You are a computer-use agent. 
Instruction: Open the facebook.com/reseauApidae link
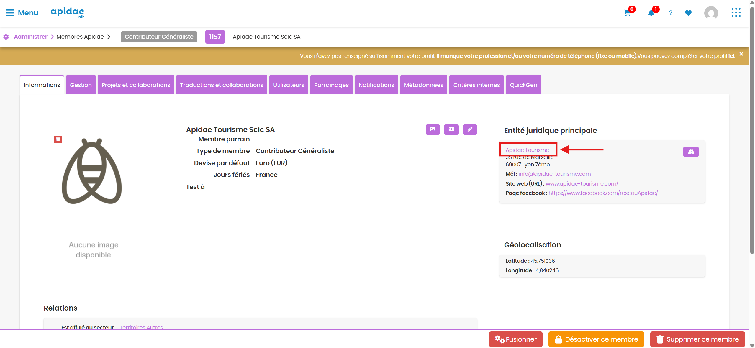(603, 193)
